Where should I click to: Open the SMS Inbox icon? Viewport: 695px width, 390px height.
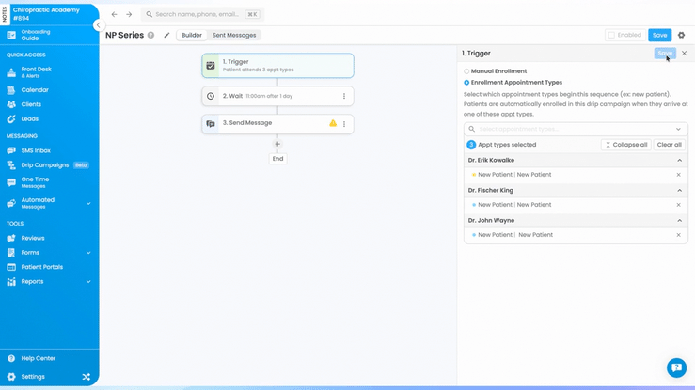click(x=11, y=150)
